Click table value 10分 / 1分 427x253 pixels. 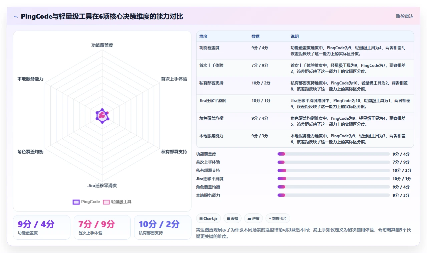261,101
